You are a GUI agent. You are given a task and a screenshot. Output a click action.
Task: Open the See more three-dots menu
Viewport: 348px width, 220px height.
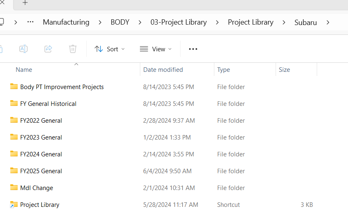pyautogui.click(x=193, y=49)
